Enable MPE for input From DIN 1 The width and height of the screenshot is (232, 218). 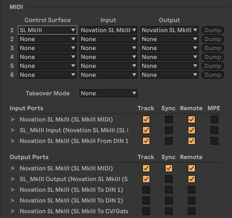[x=214, y=141]
